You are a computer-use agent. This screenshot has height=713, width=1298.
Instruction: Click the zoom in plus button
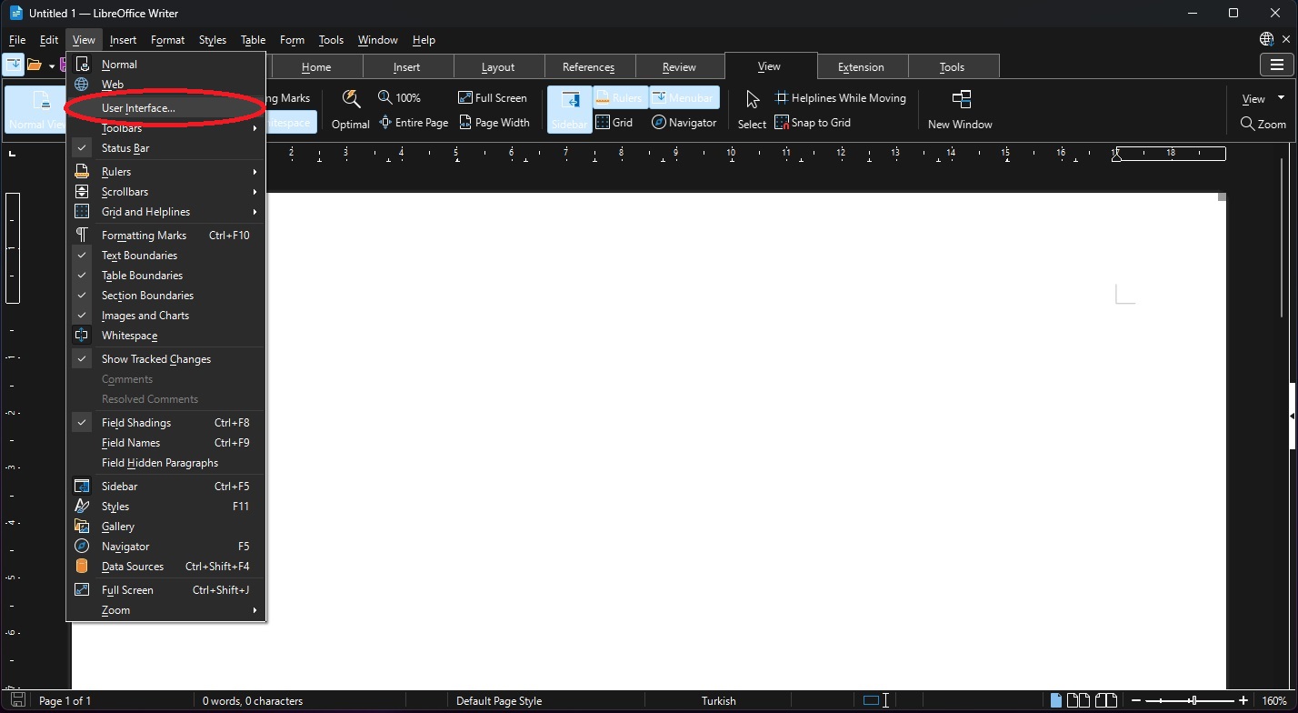1244,700
